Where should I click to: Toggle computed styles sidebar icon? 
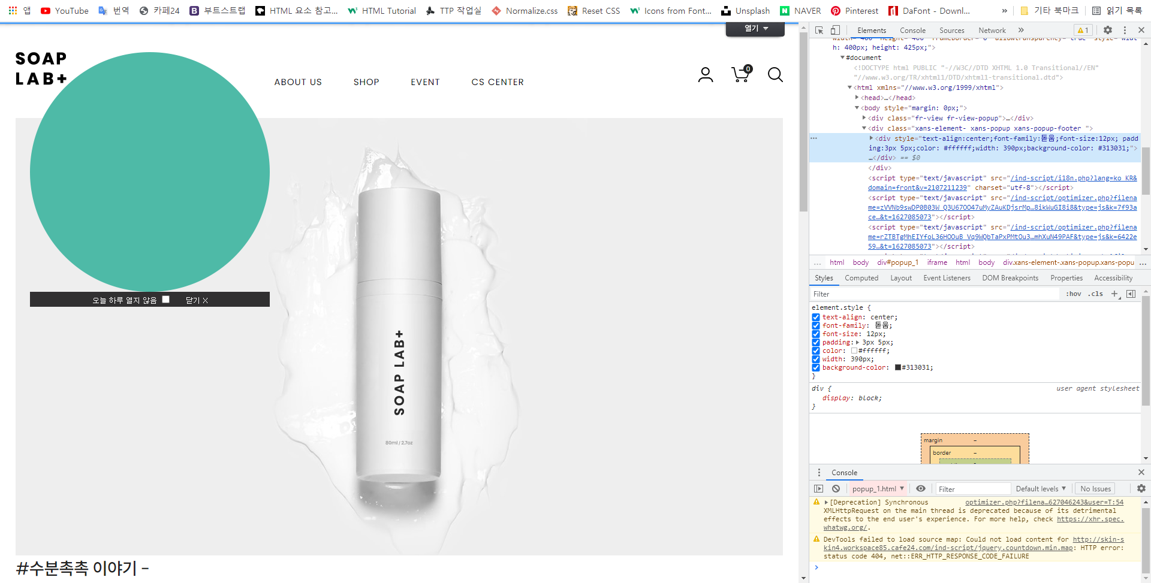click(x=1131, y=294)
